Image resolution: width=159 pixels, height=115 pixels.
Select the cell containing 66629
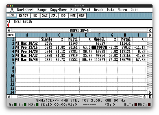point(99,43)
